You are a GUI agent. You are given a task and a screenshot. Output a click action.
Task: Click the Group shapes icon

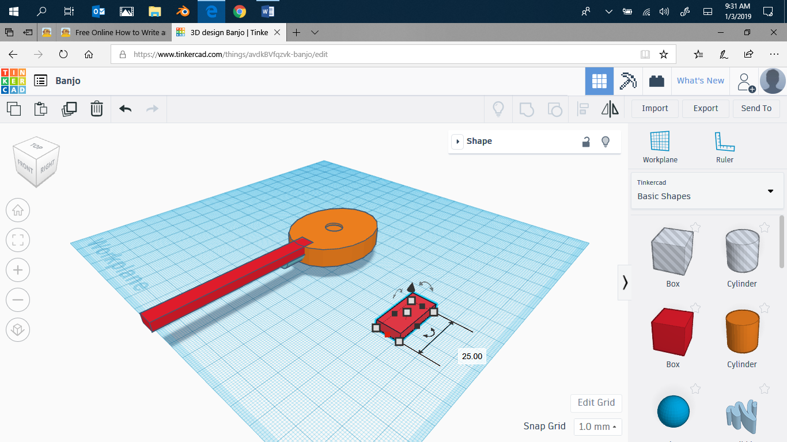tap(527, 108)
